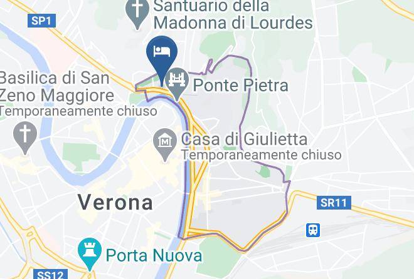Viewport: 414px width, 279px height.
Task: Click the train station icon
Action: click(313, 230)
